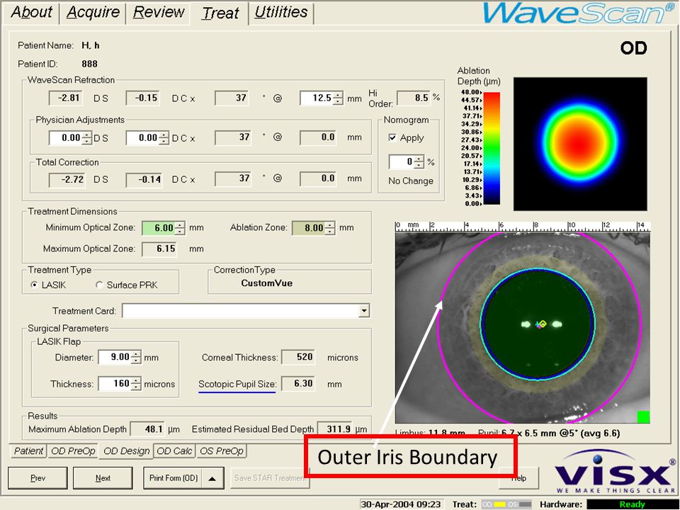The width and height of the screenshot is (680, 510).
Task: Adjust the Physician Adjustments sphere stepper
Action: (x=86, y=138)
